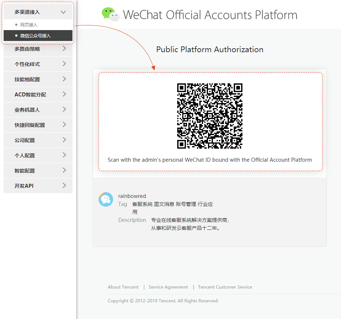The width and height of the screenshot is (341, 319).
Task: Expand the 快捷回复配置 arrow
Action: (x=64, y=125)
